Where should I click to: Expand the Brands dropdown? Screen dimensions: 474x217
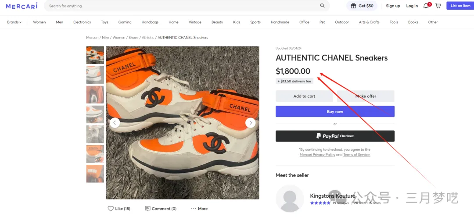tap(14, 22)
